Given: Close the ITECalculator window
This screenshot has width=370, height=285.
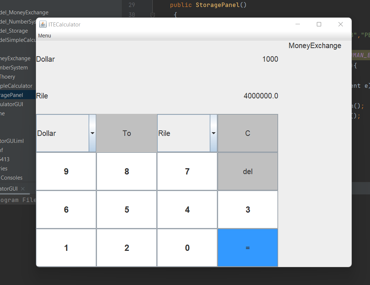Looking at the screenshot, I should (341, 24).
